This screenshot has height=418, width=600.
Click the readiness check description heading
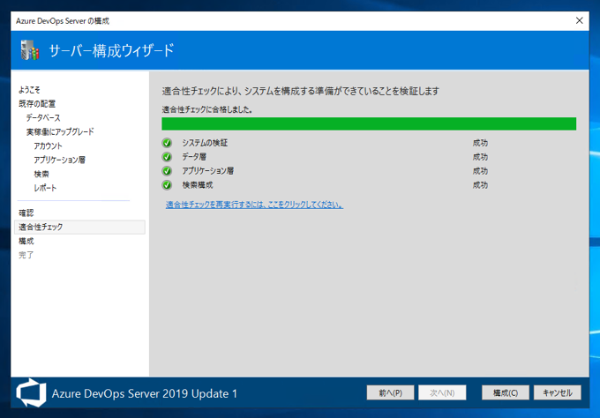pos(300,91)
